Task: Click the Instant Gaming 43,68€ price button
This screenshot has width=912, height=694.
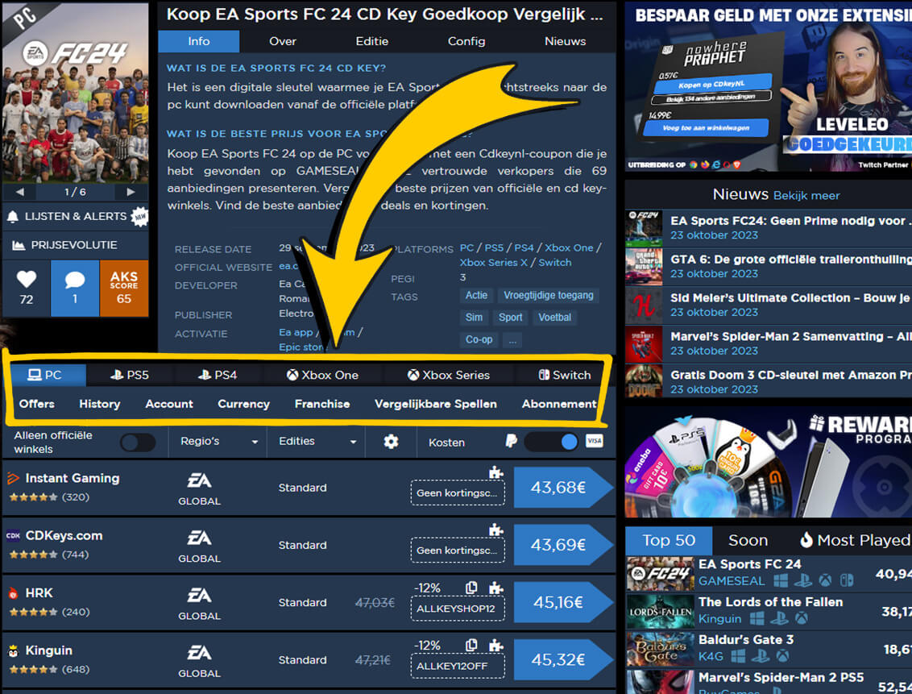Action: point(563,488)
